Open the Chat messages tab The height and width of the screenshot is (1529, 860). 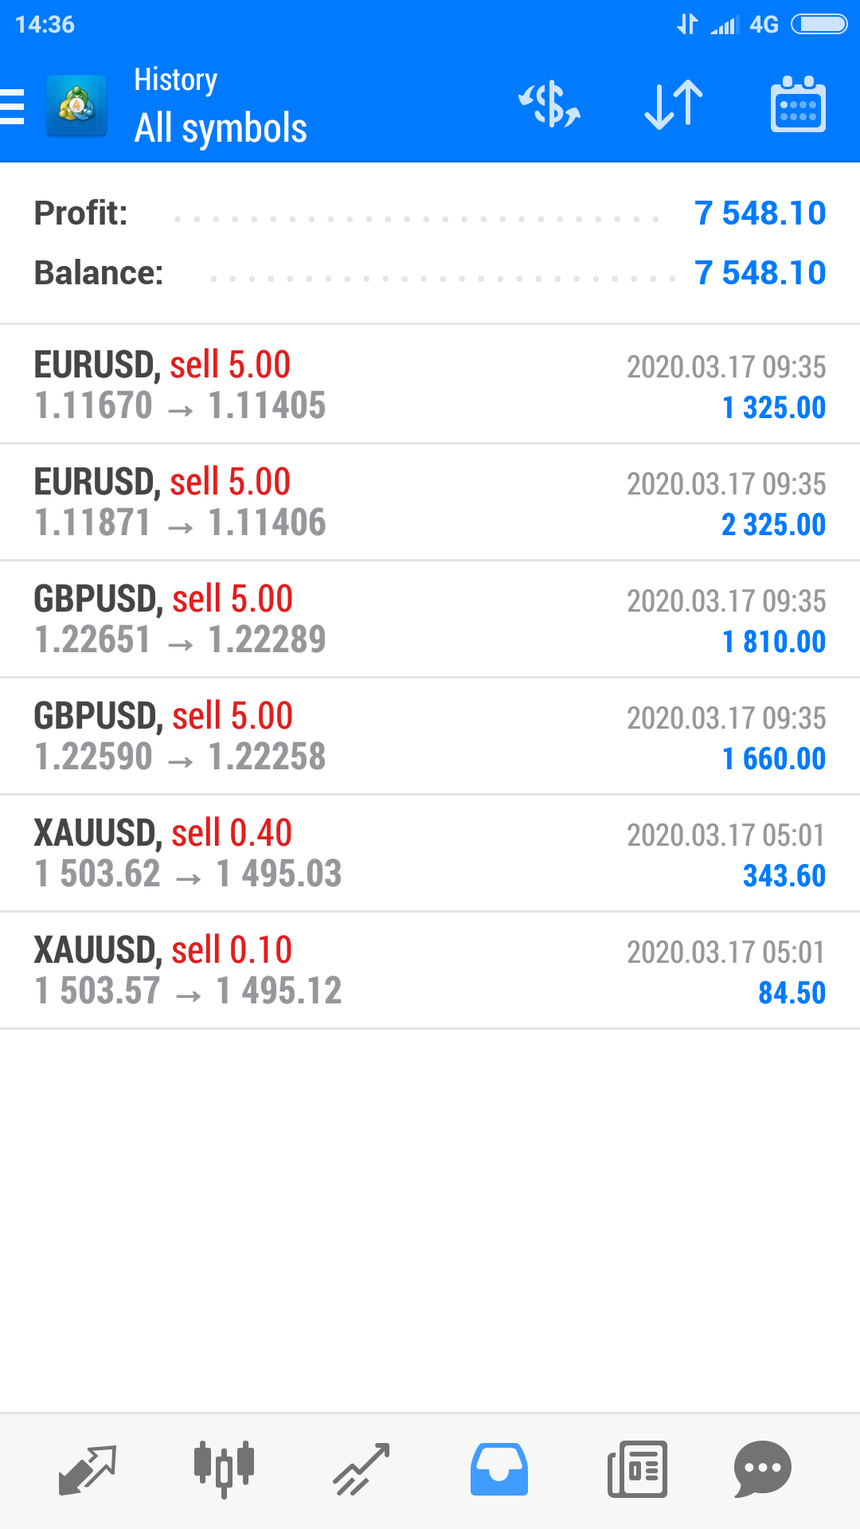[x=762, y=1469]
